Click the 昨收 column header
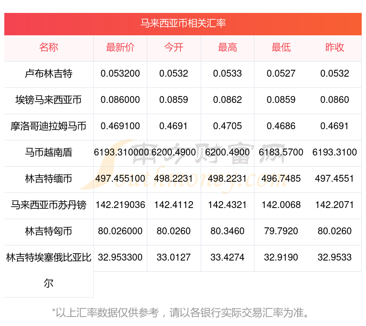The image size is (366, 326). [335, 47]
